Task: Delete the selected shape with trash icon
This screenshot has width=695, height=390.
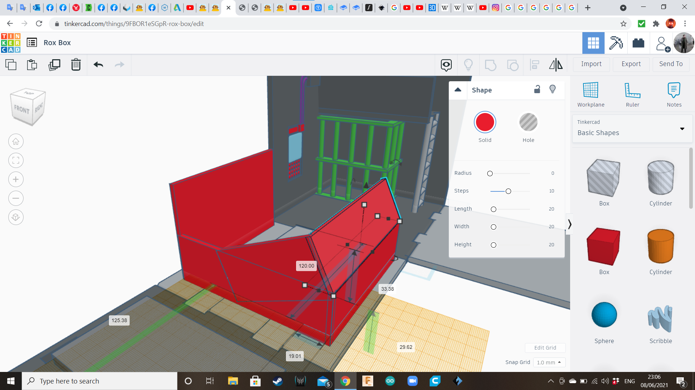Action: click(76, 65)
